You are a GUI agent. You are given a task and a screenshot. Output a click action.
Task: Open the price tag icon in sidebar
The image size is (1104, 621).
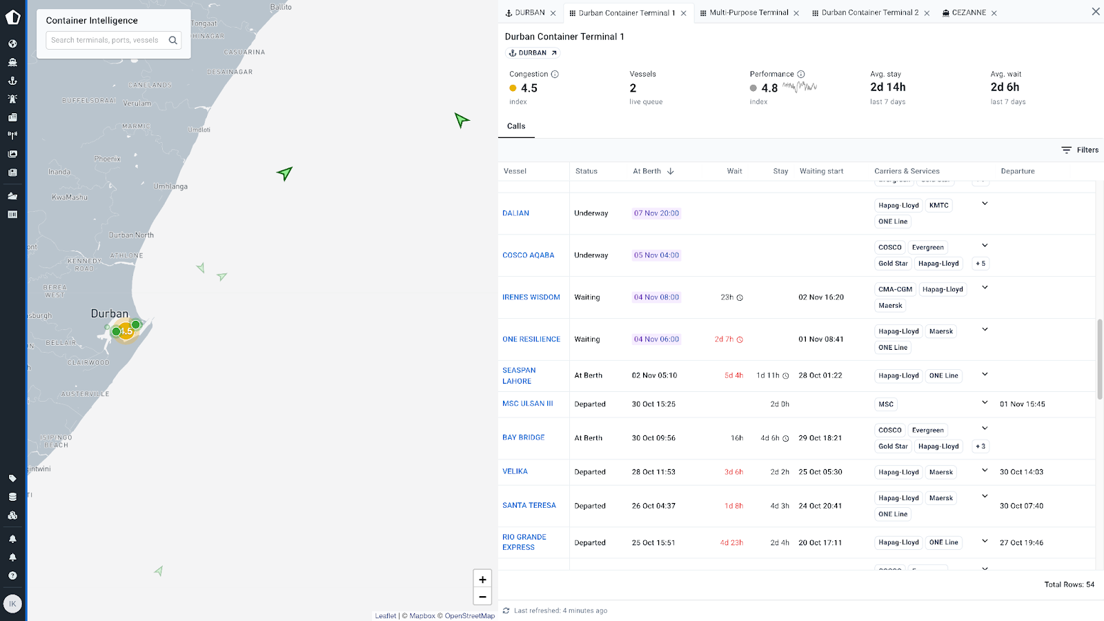pos(12,478)
